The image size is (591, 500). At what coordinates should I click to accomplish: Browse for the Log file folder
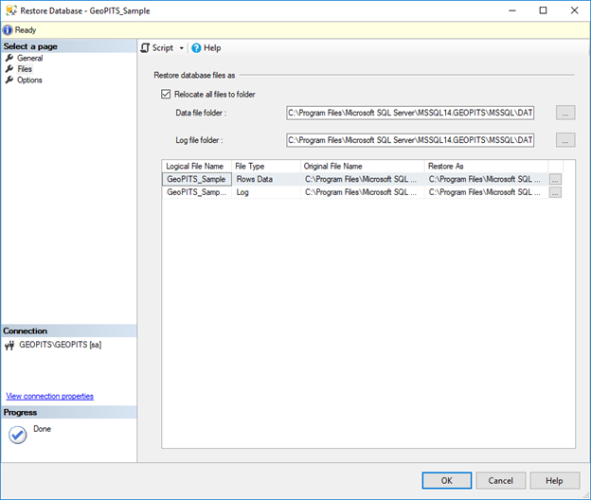pyautogui.click(x=565, y=140)
